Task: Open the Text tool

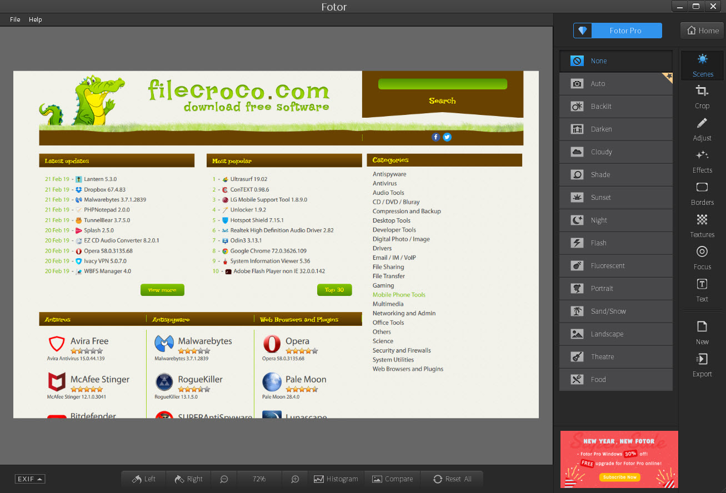Action: click(702, 289)
